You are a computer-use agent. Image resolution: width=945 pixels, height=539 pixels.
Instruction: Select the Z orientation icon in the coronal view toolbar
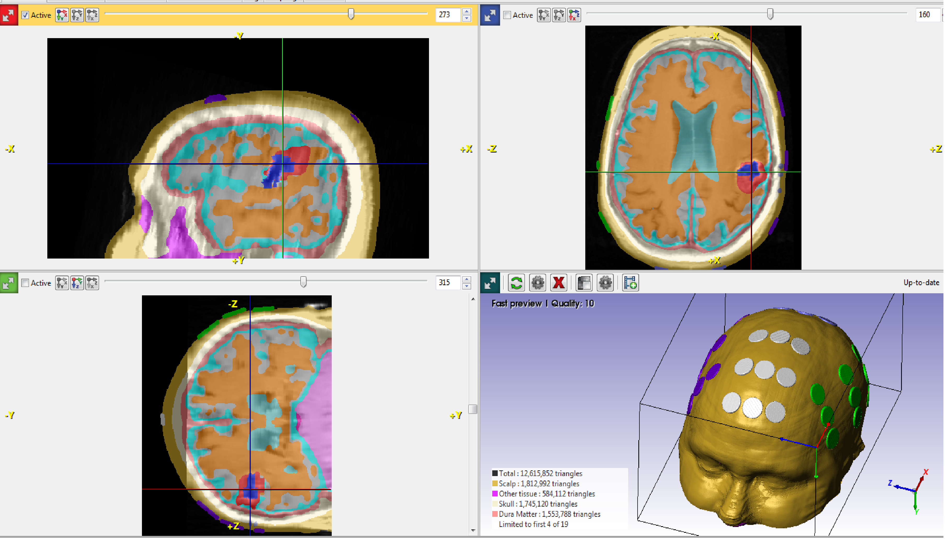tap(92, 283)
